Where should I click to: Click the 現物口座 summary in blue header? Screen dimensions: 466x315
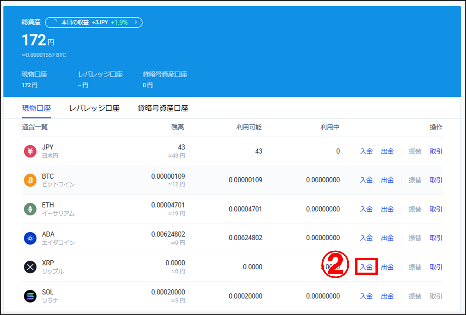coord(34,74)
